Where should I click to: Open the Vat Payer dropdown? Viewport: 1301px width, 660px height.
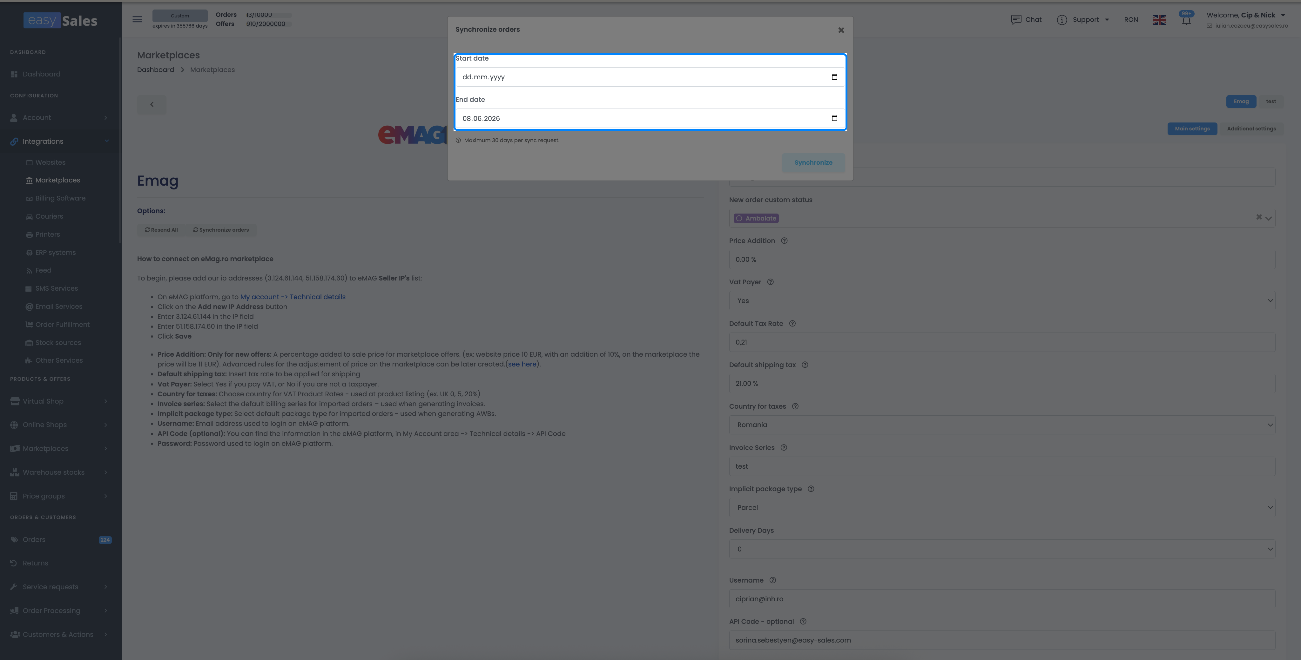tap(1002, 301)
